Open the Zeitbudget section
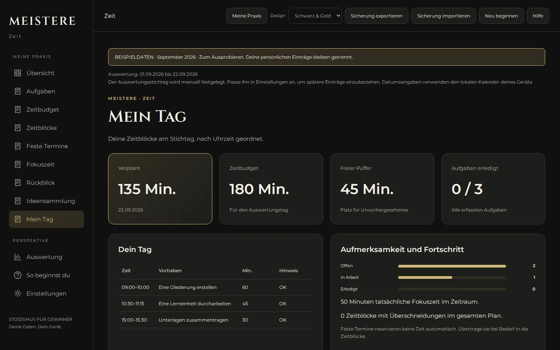Viewport: 560px width, 350px height. (46, 110)
